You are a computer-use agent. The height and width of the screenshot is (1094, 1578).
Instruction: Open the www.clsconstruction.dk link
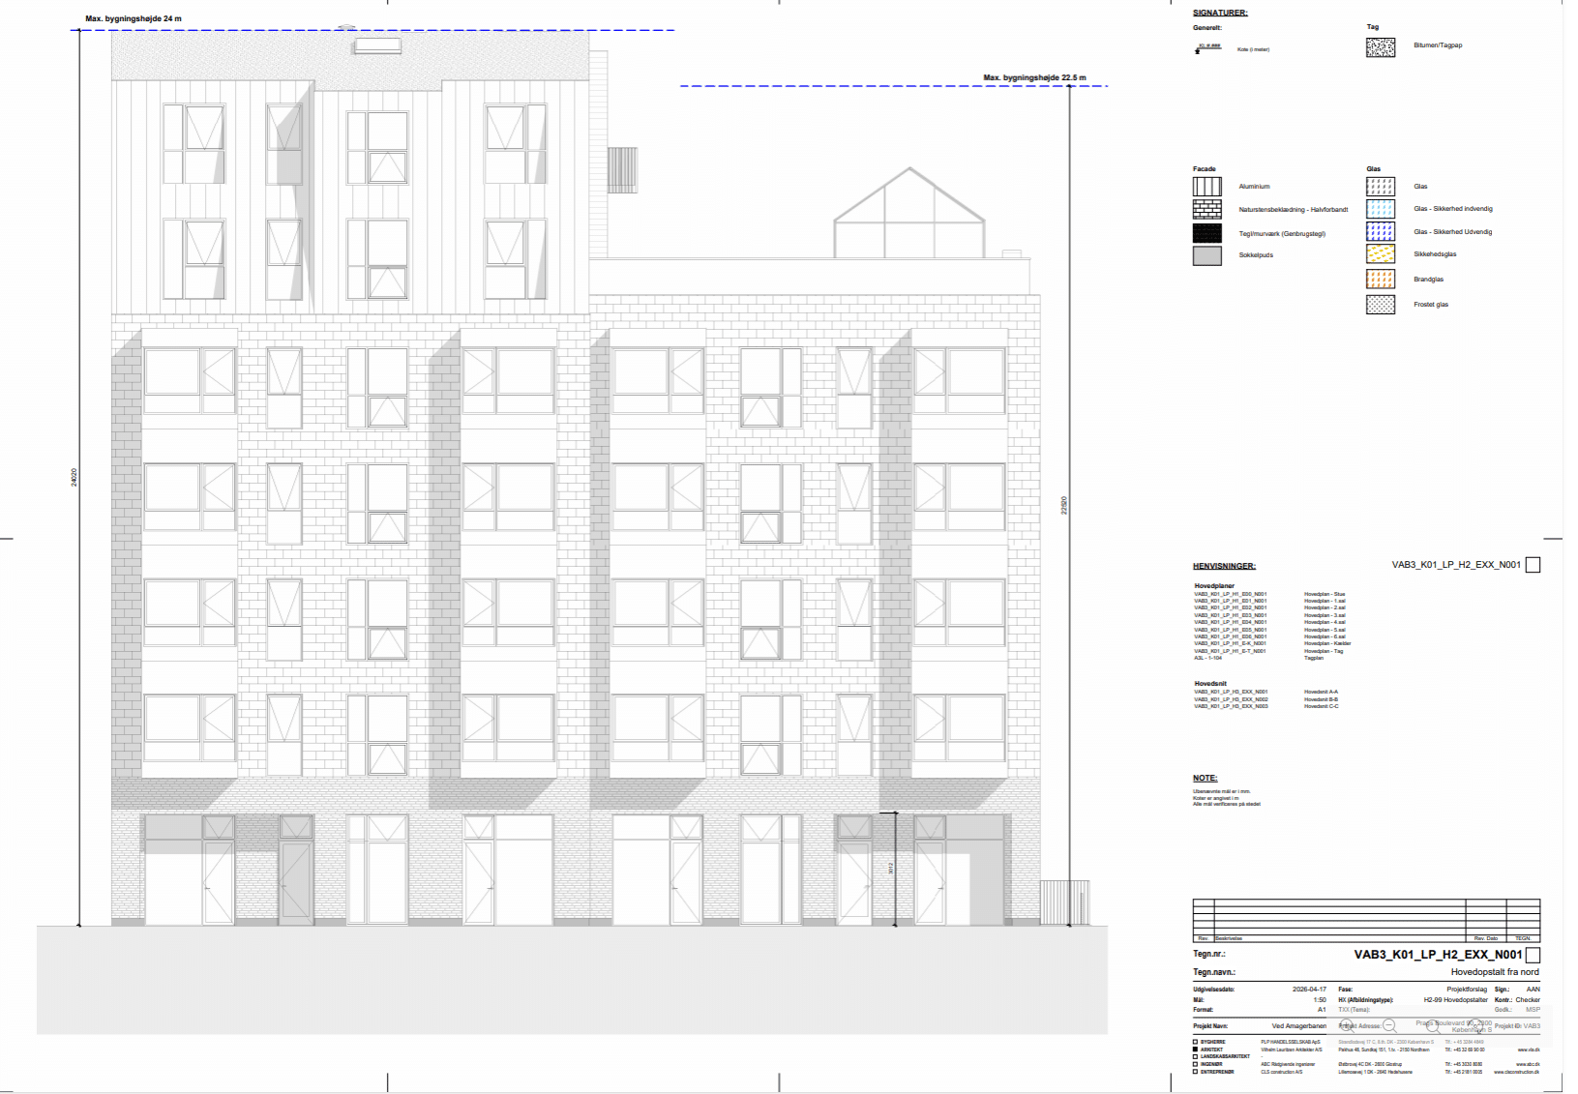coord(1516,1072)
